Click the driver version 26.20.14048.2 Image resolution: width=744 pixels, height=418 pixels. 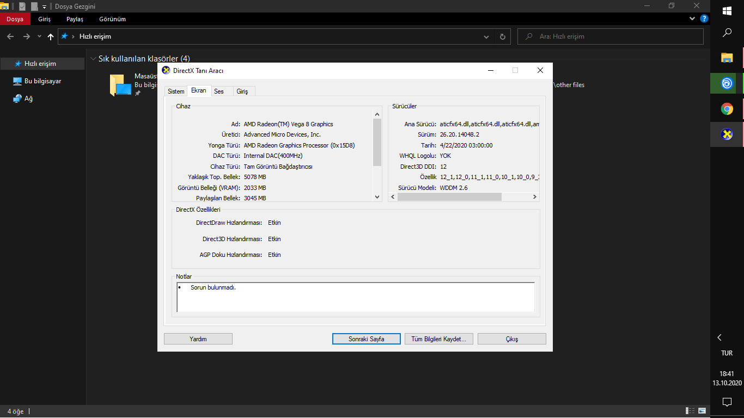click(x=460, y=134)
